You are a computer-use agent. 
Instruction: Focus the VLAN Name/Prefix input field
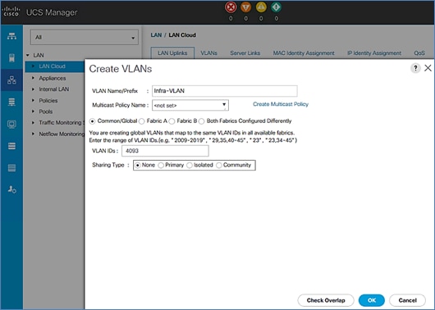tap(225, 91)
